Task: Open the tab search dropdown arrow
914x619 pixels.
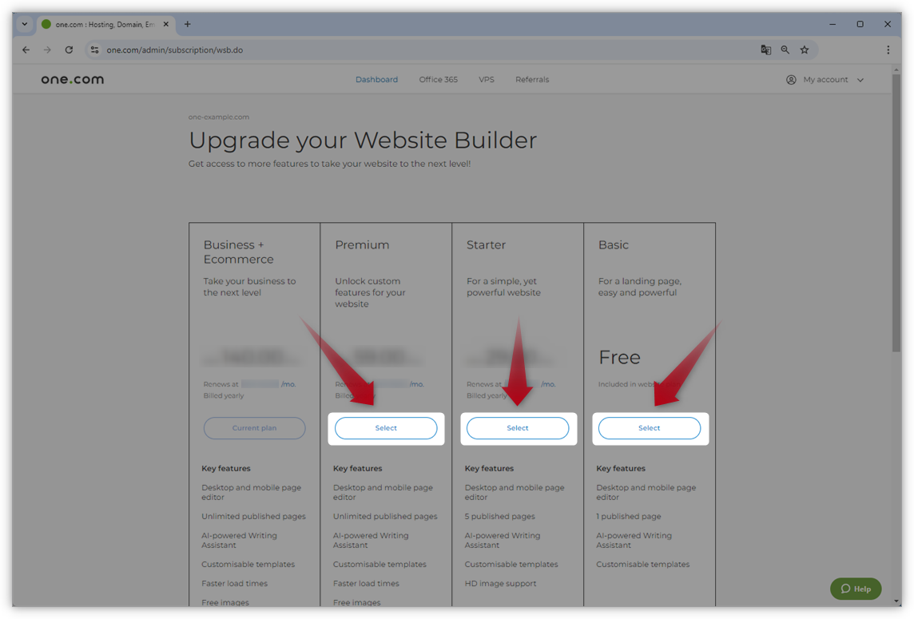Action: (x=25, y=24)
